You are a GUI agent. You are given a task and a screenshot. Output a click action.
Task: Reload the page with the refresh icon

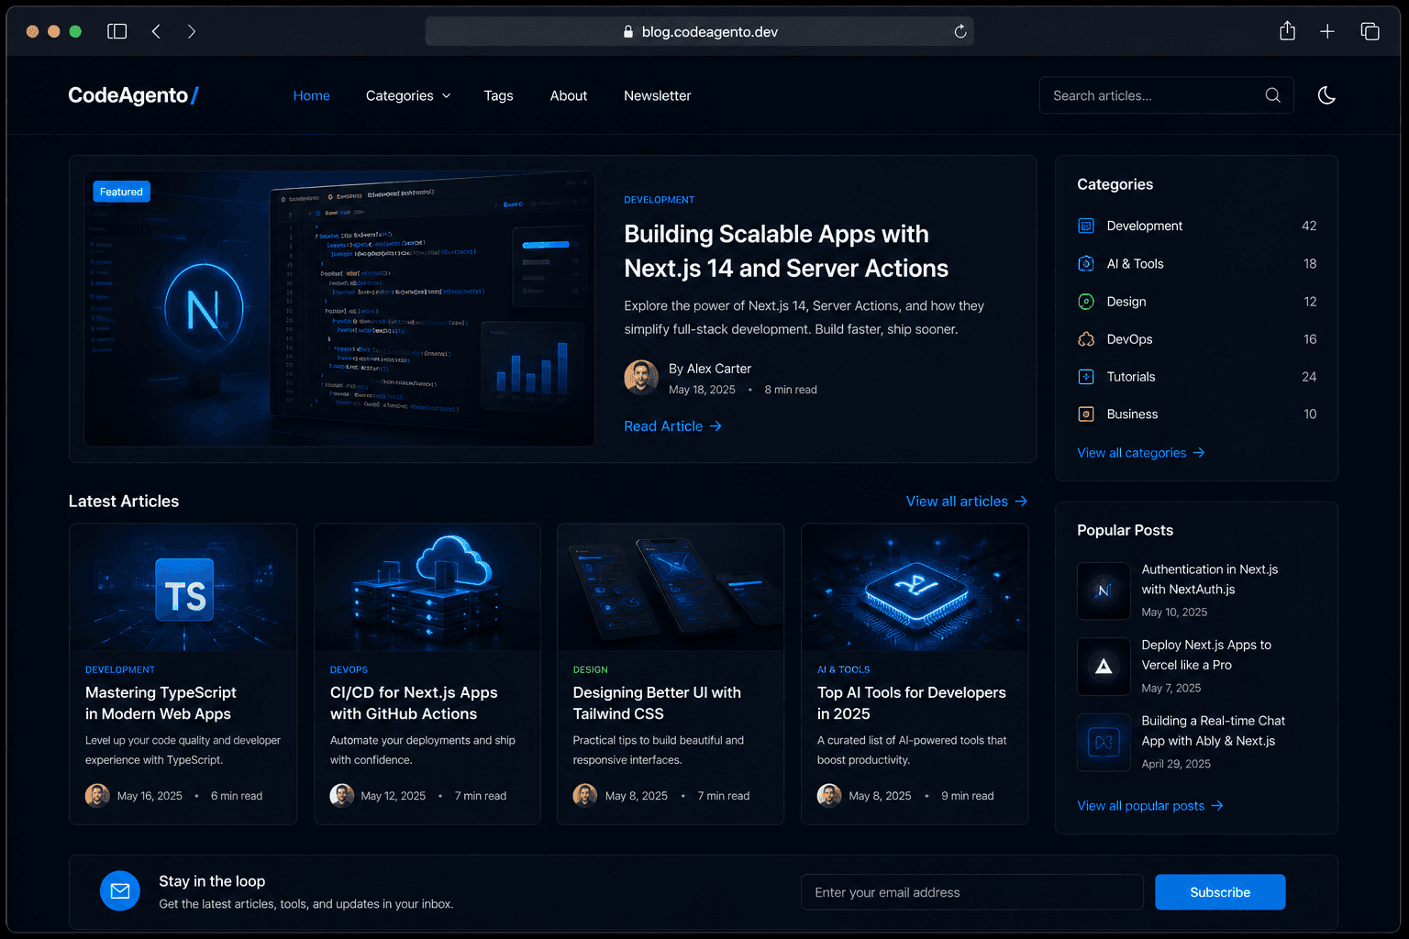coord(960,31)
